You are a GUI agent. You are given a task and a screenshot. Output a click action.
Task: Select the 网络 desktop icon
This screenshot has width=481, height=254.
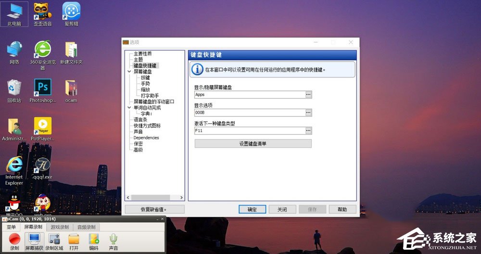tap(14, 53)
